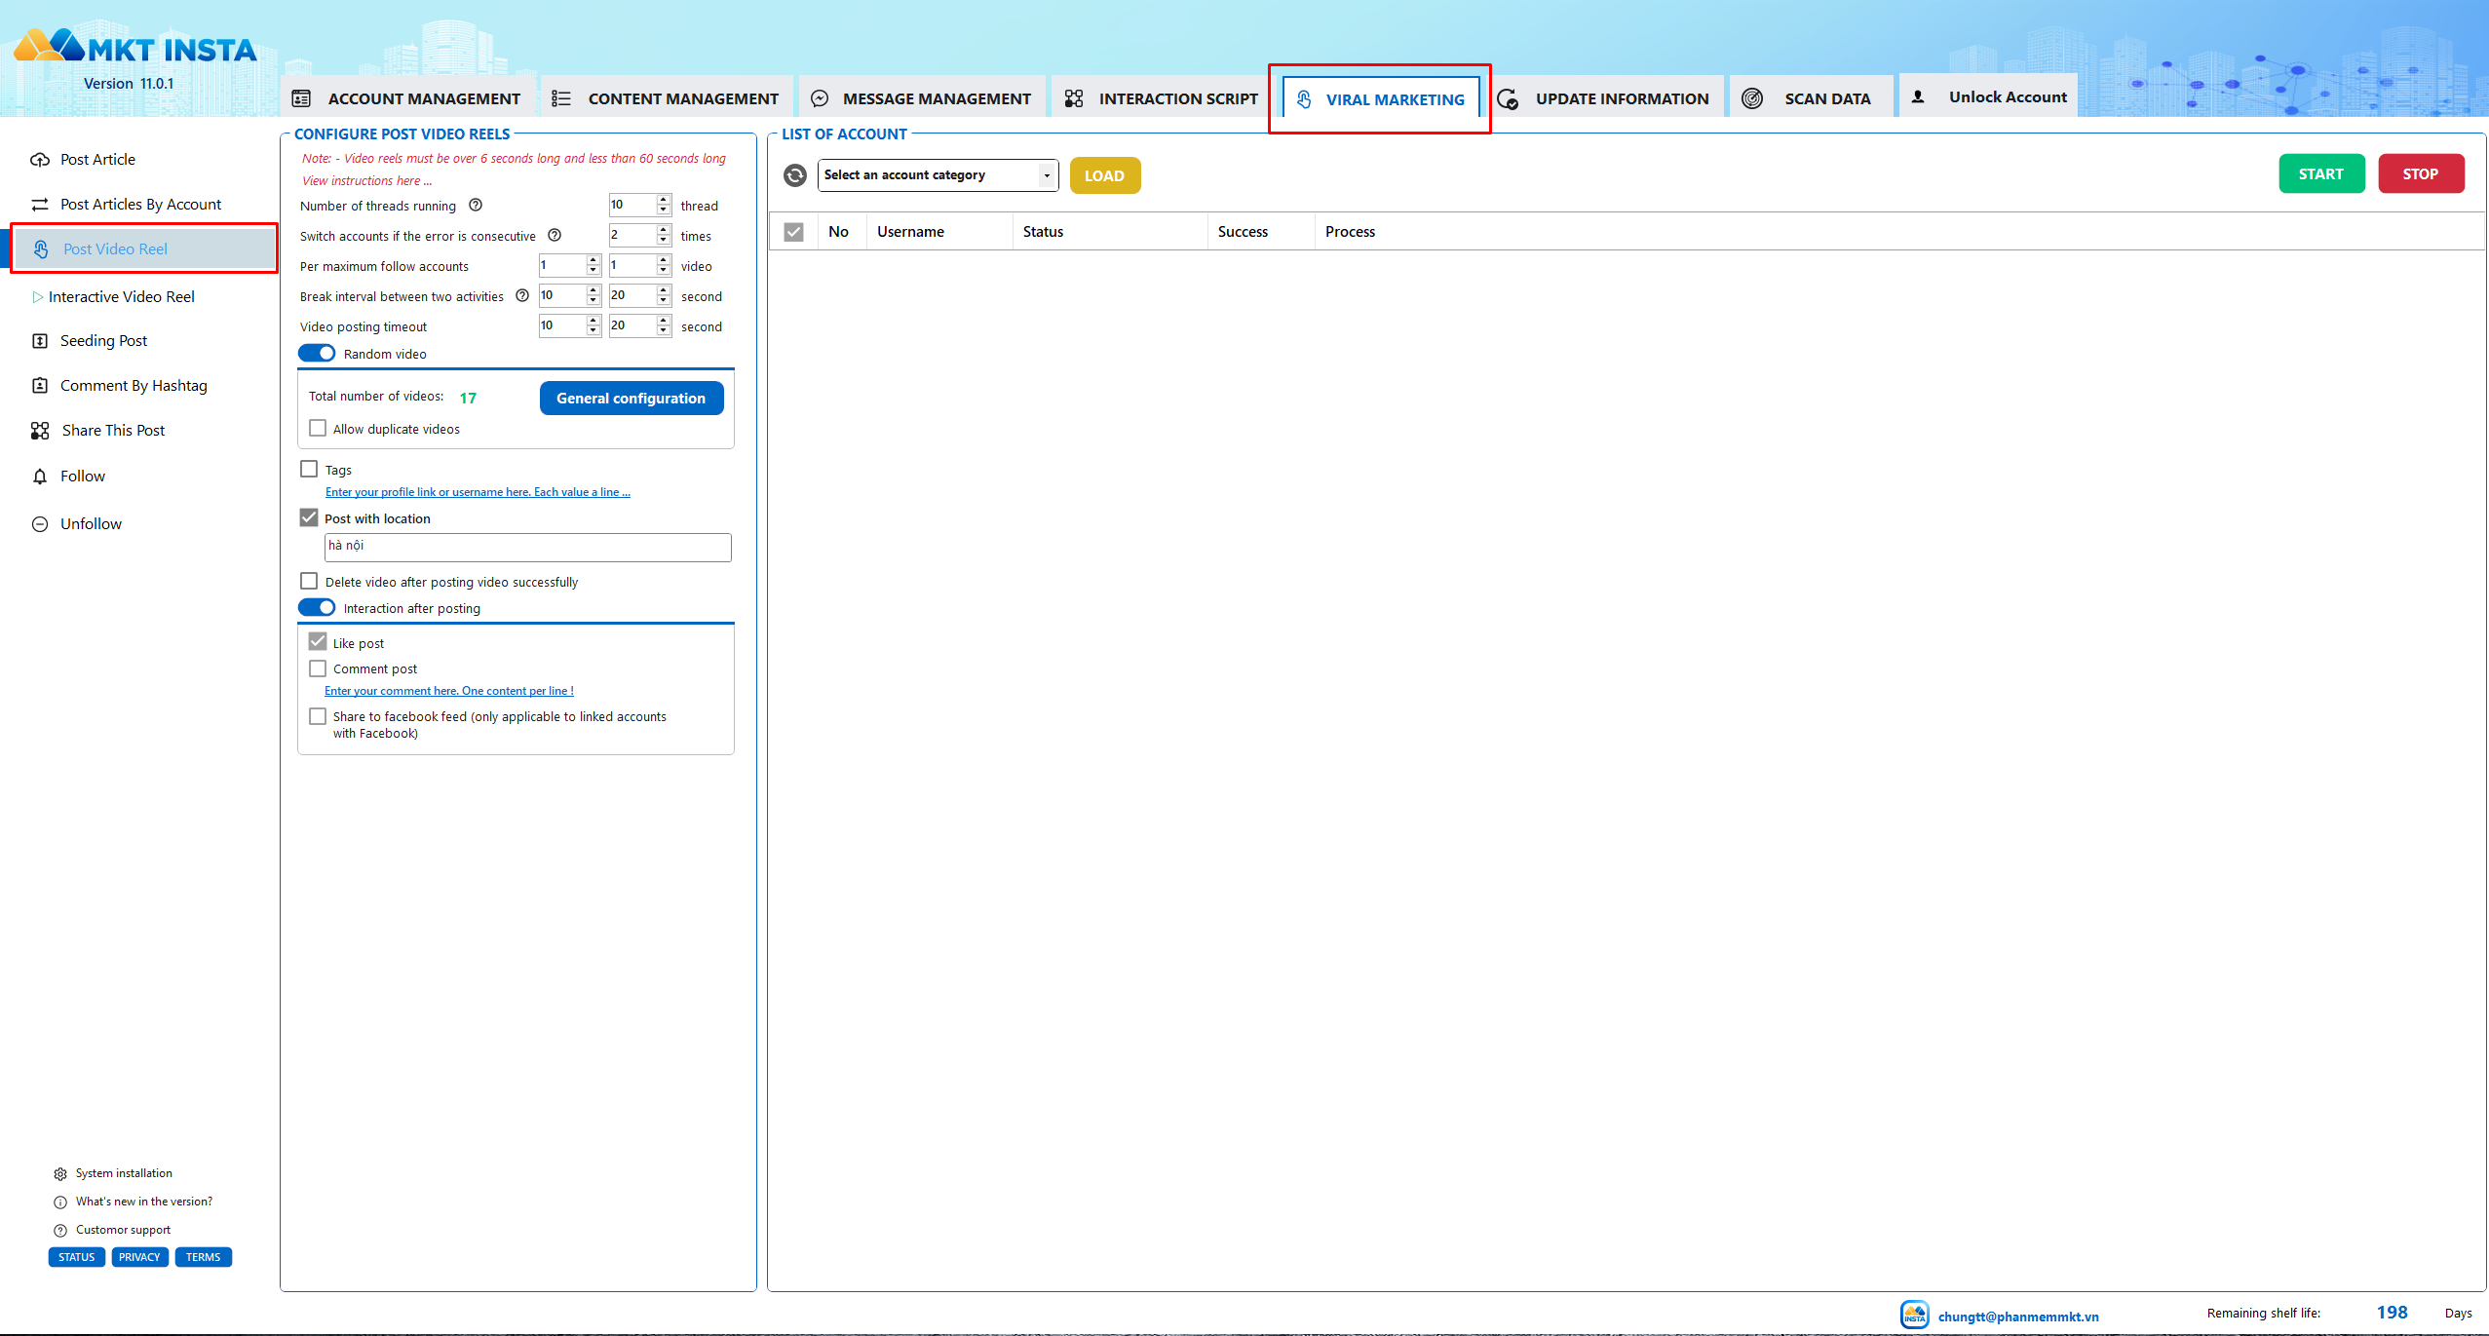The height and width of the screenshot is (1336, 2489).
Task: Increase the consecutive error times value
Action: [x=664, y=230]
